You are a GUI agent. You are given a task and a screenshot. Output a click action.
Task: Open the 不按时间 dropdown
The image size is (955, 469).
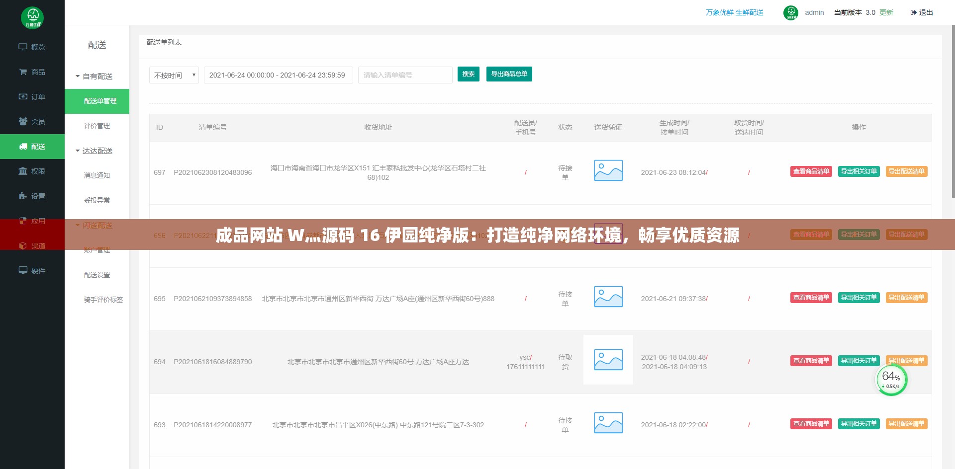(x=174, y=75)
